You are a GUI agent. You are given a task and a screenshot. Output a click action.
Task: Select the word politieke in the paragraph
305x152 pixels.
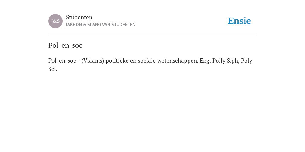[x=117, y=61]
